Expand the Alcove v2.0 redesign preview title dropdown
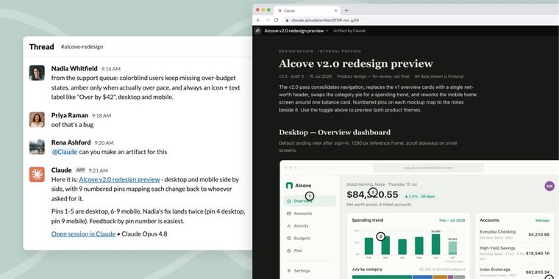Screen dimensions: 559x279 327,31
